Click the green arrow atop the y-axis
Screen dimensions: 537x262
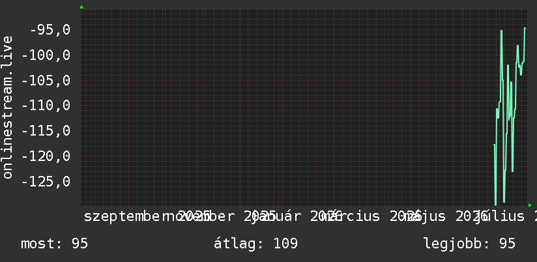pos(81,7)
